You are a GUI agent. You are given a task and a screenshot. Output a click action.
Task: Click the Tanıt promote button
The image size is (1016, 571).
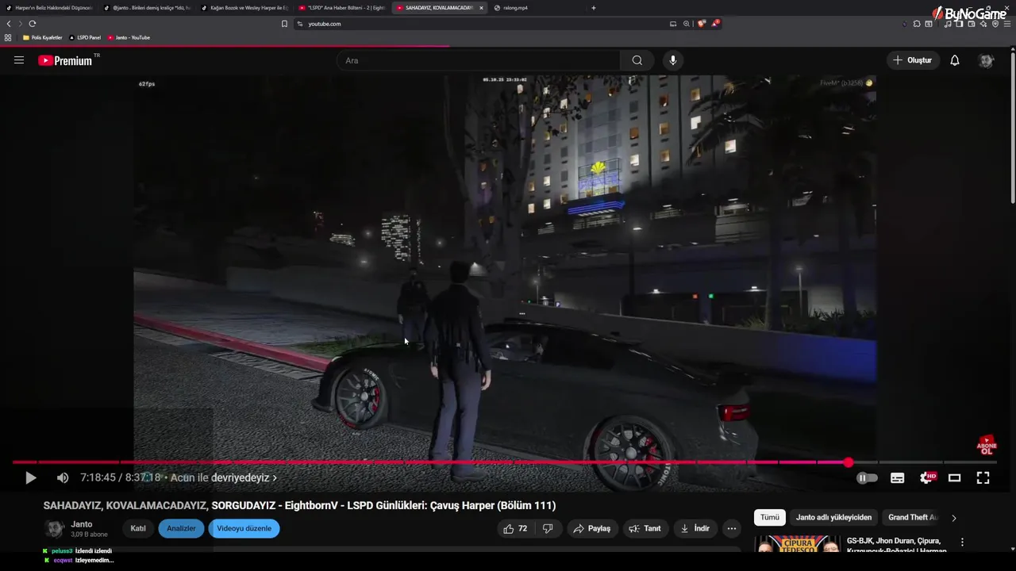pyautogui.click(x=645, y=528)
